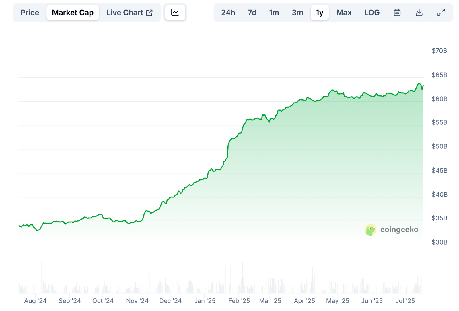
Task: Choose the 1m time range
Action: pyautogui.click(x=274, y=13)
